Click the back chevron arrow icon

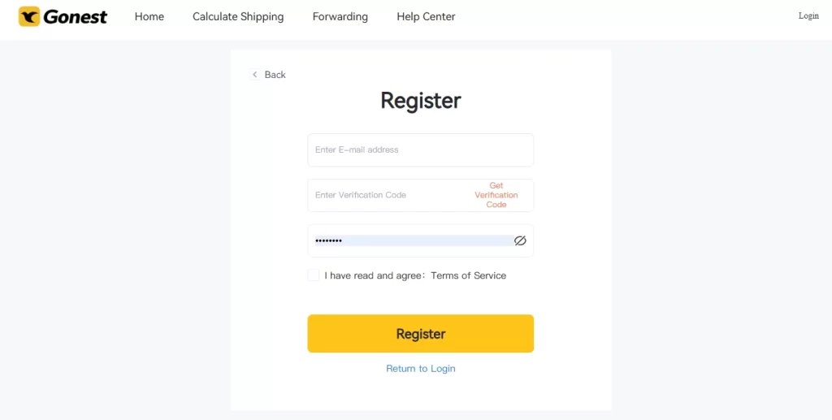[x=254, y=75]
